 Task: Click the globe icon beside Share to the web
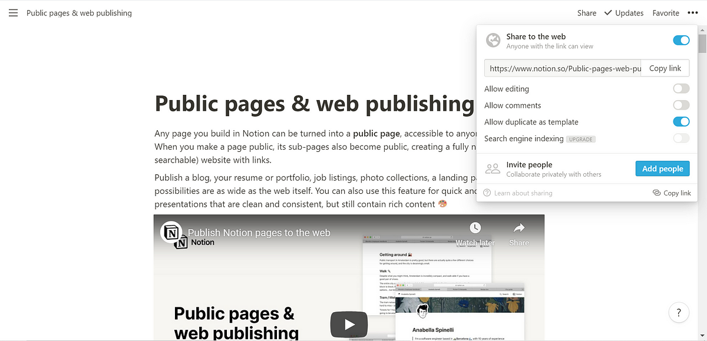point(493,41)
